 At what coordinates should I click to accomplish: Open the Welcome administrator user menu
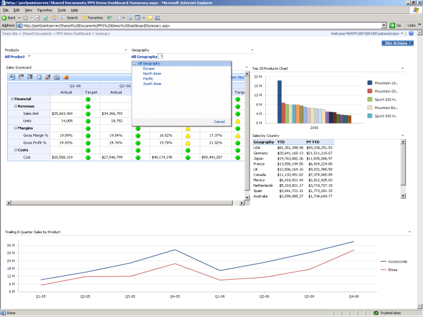[367, 34]
